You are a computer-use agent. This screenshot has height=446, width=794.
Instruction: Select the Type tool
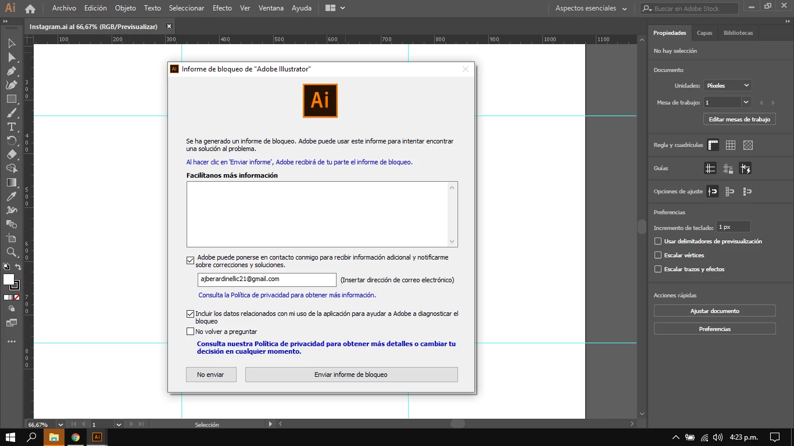[12, 127]
